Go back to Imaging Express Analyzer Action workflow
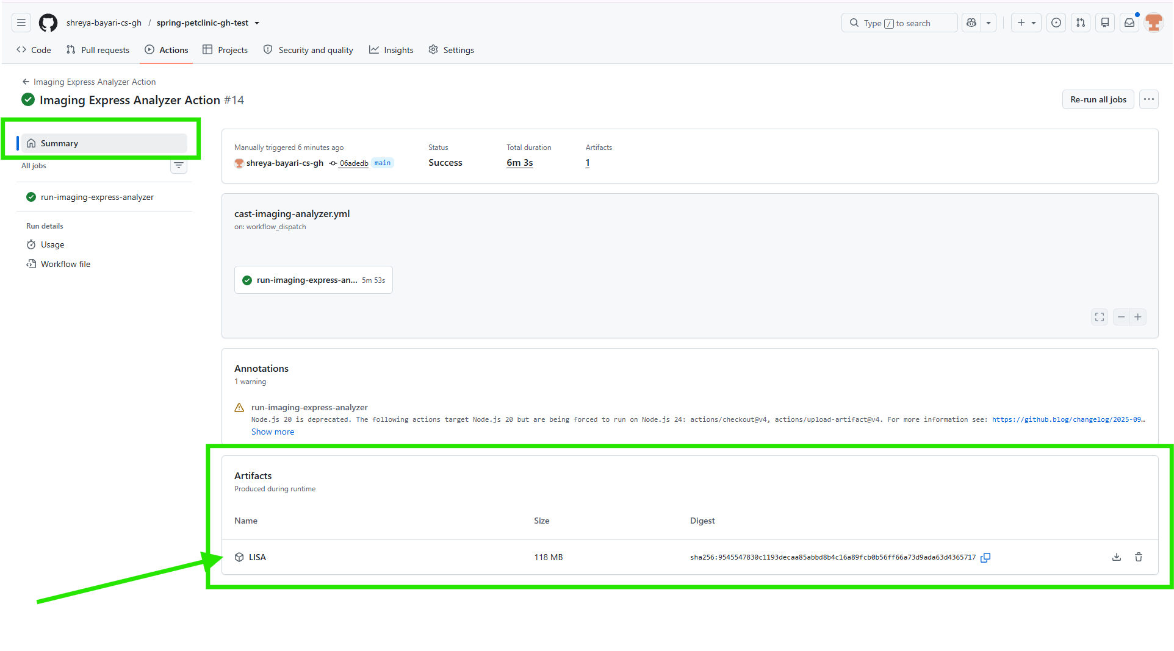Image resolution: width=1174 pixels, height=651 pixels. tap(89, 82)
